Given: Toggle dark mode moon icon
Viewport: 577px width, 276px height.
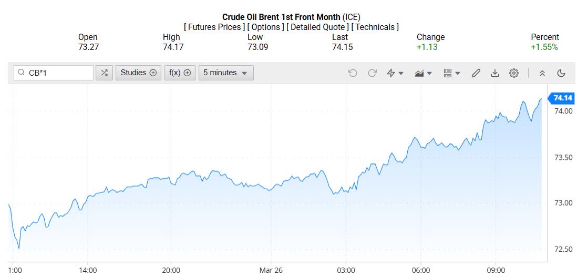Looking at the screenshot, I should click(561, 73).
